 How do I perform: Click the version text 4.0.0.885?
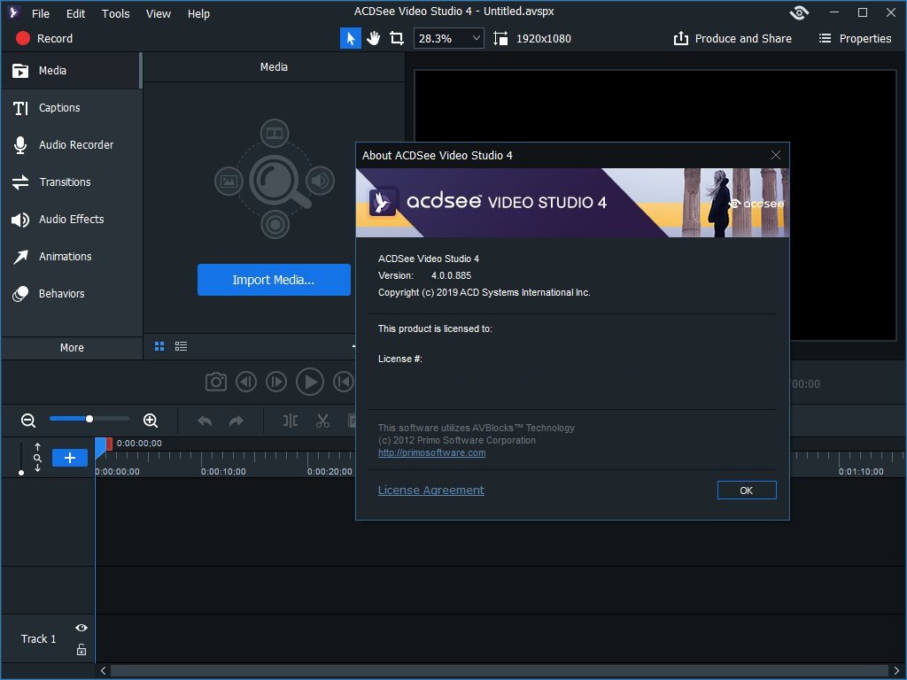tap(451, 276)
